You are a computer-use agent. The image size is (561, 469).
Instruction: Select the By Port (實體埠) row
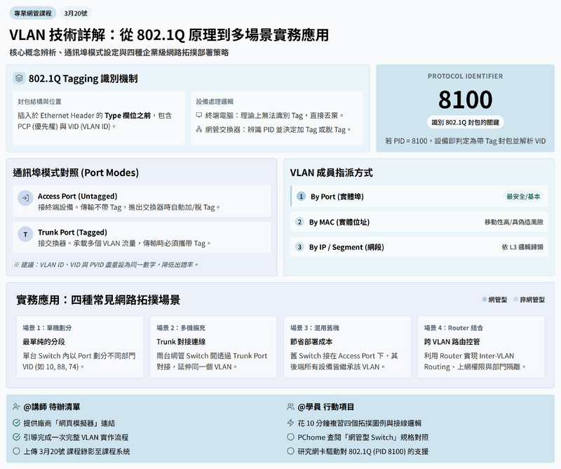[x=419, y=197]
